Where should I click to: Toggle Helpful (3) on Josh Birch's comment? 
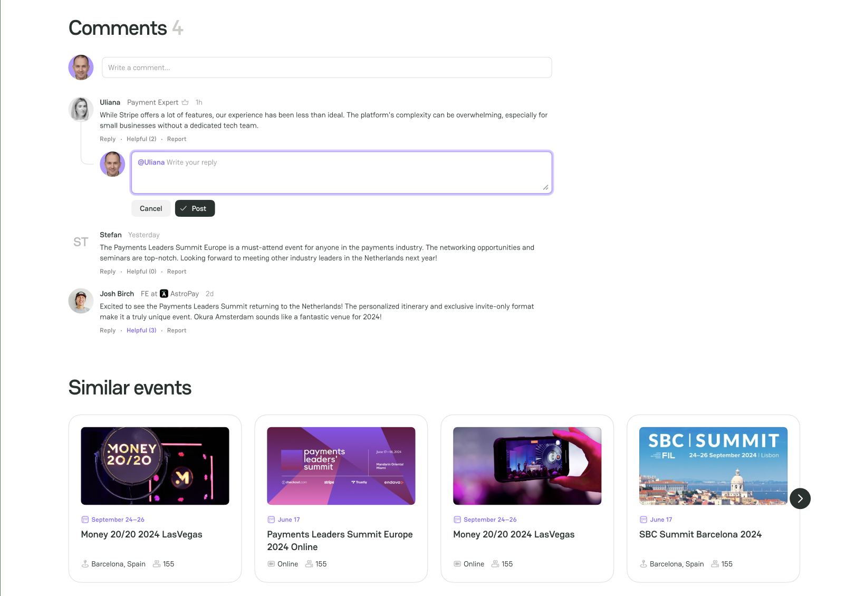[141, 331]
